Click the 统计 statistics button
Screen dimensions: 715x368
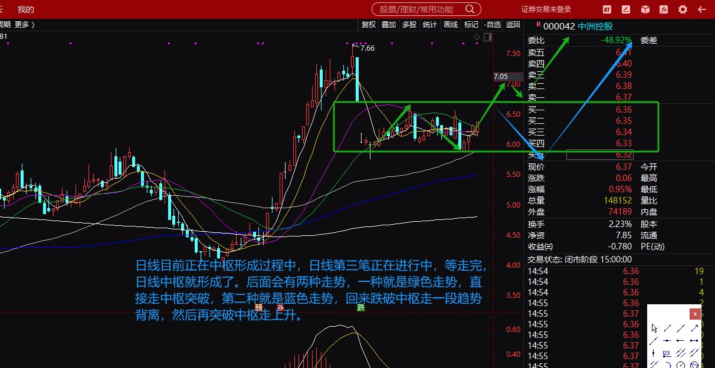click(430, 24)
